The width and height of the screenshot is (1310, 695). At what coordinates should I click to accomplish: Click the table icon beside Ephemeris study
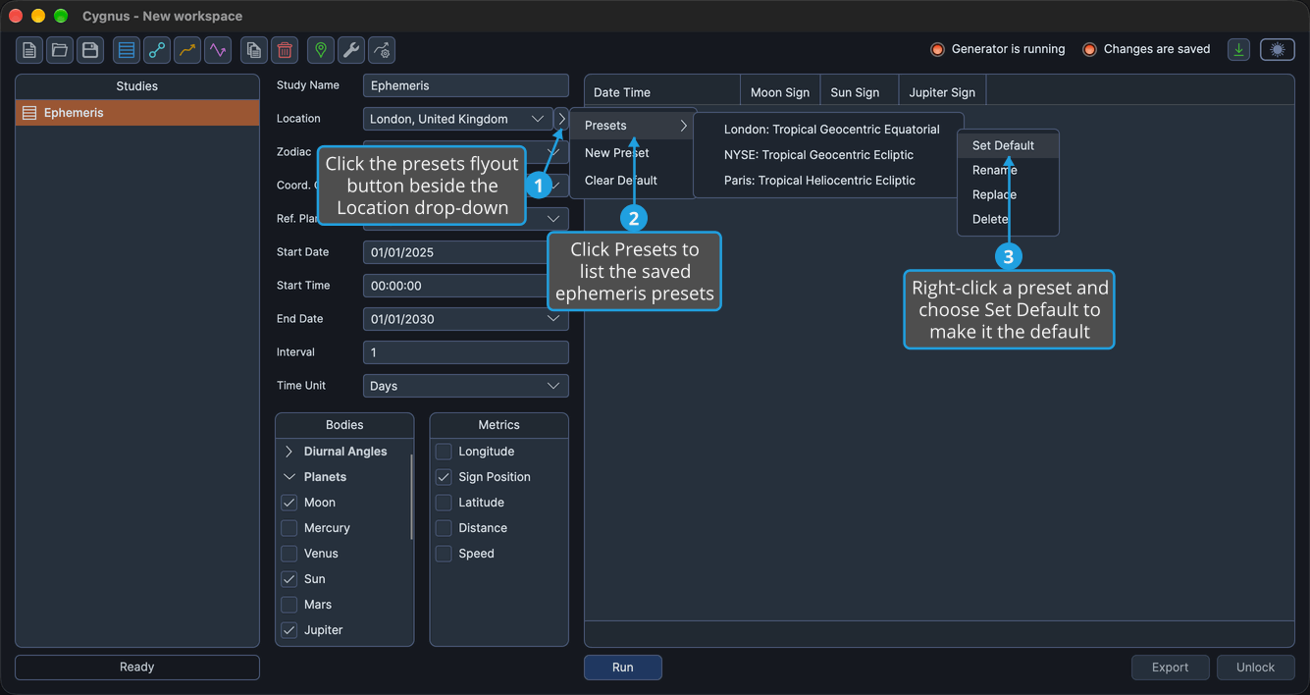tap(29, 113)
